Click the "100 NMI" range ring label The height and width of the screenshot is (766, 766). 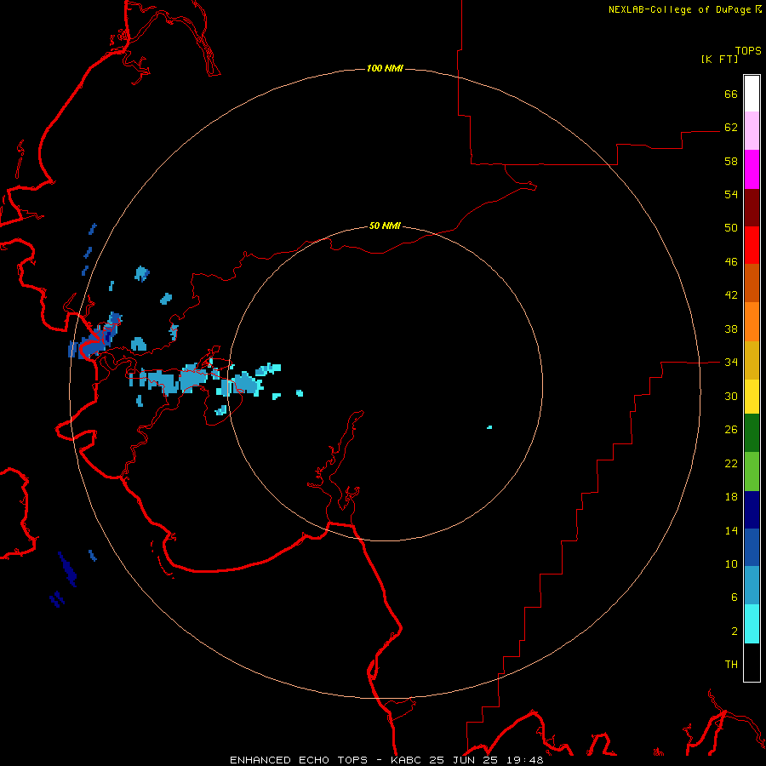pos(385,68)
